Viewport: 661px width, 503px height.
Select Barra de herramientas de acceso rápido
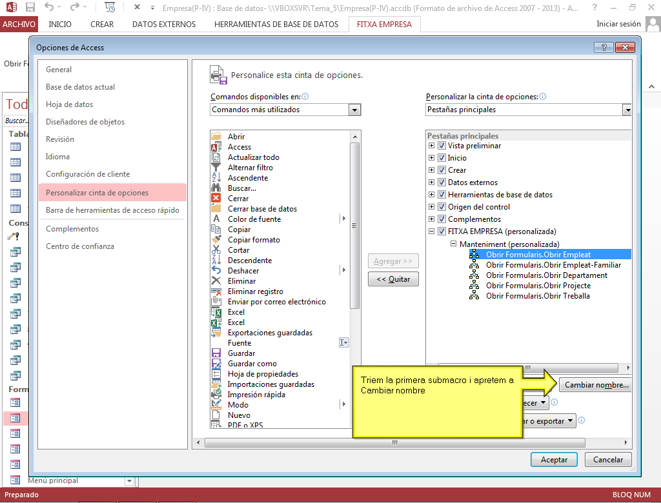tap(112, 210)
